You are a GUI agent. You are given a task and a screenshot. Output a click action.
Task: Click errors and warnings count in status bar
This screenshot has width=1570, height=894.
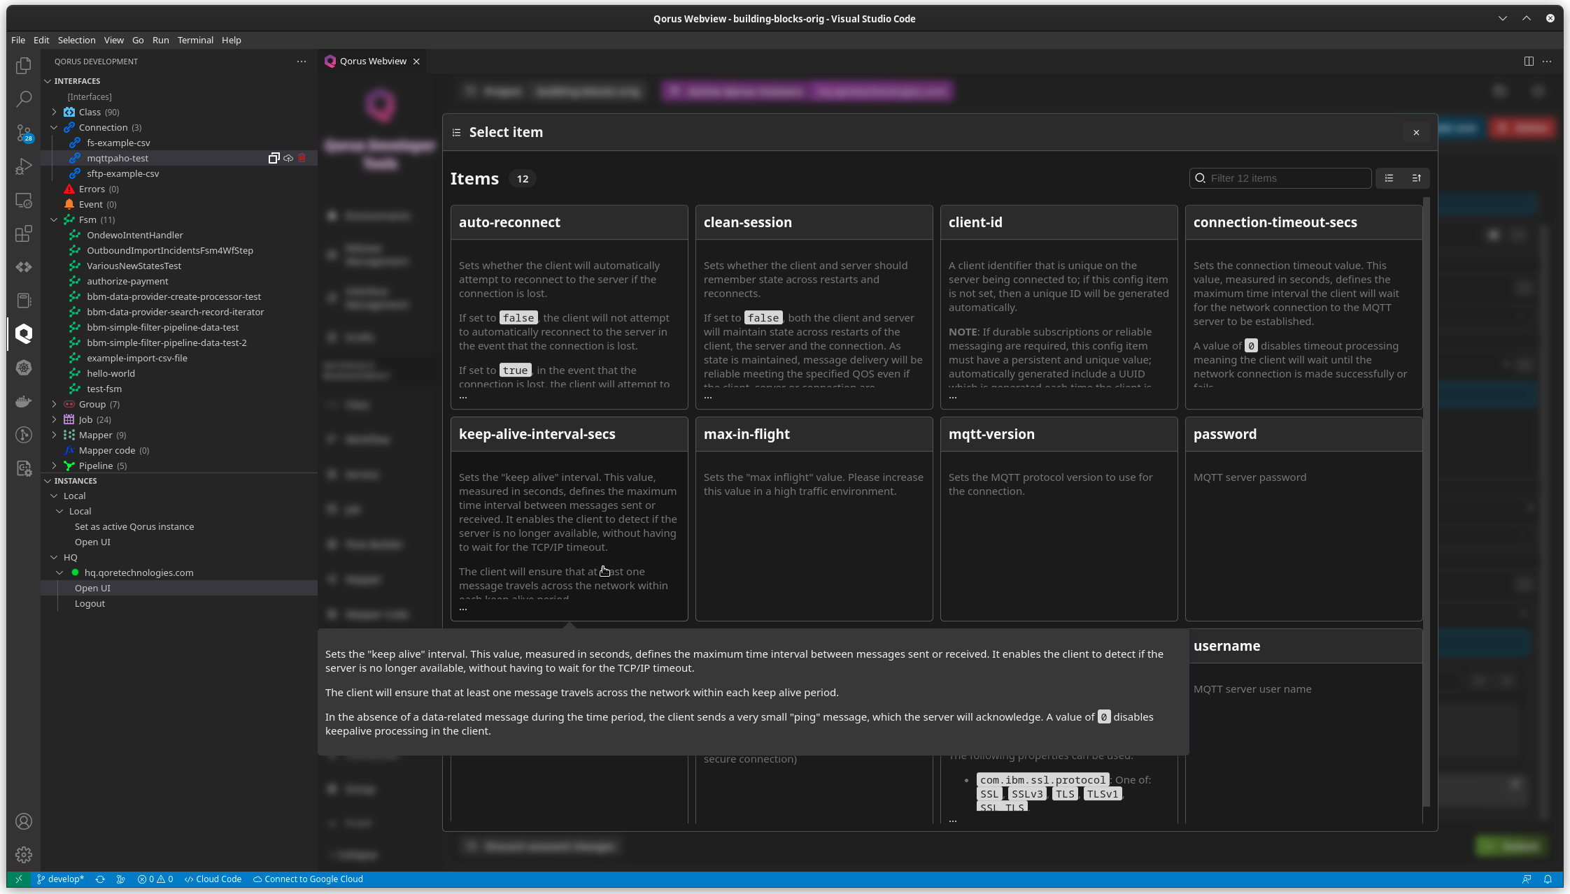coord(155,879)
